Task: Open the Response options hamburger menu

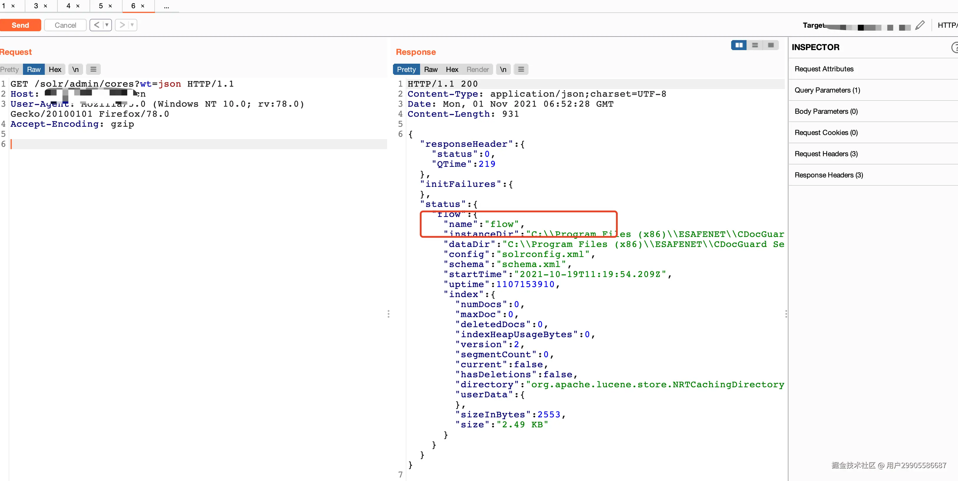Action: point(521,69)
